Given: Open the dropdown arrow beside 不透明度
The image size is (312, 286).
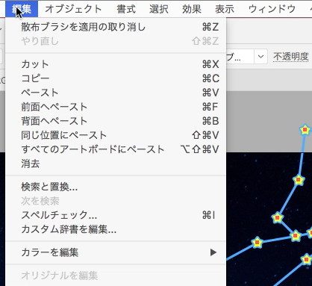Looking at the screenshot, I should (x=260, y=57).
